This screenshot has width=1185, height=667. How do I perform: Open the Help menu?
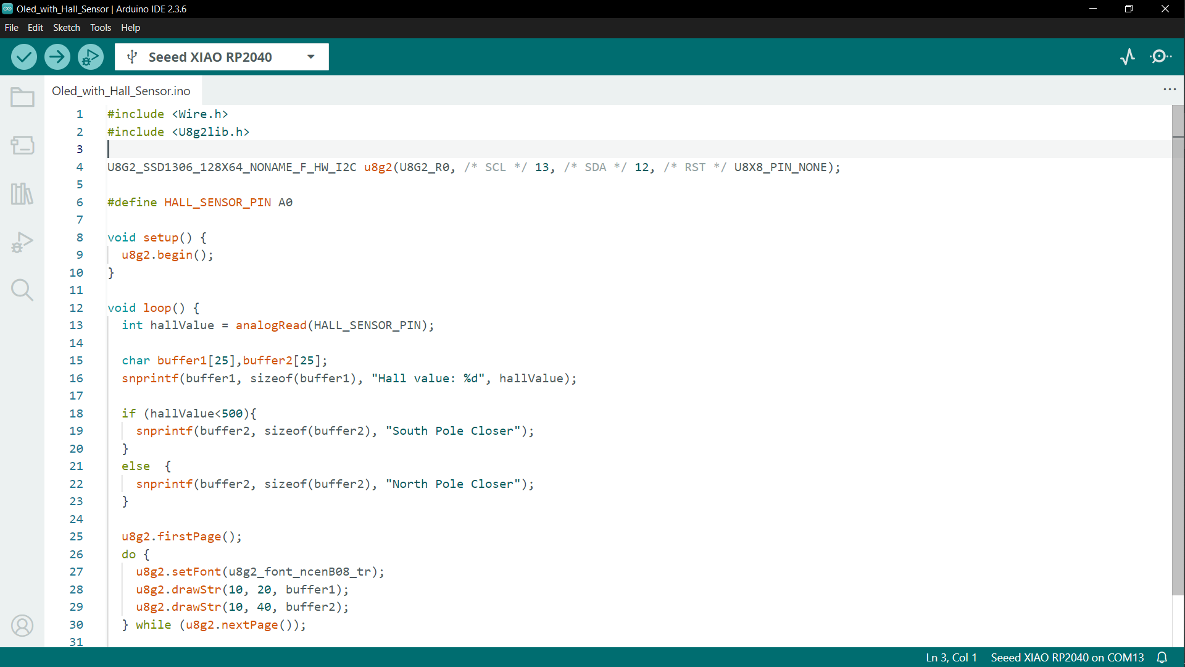130,28
